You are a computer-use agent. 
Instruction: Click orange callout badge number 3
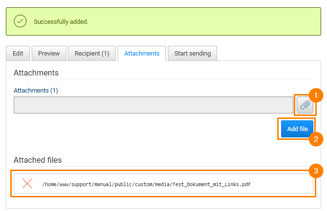[x=316, y=171]
